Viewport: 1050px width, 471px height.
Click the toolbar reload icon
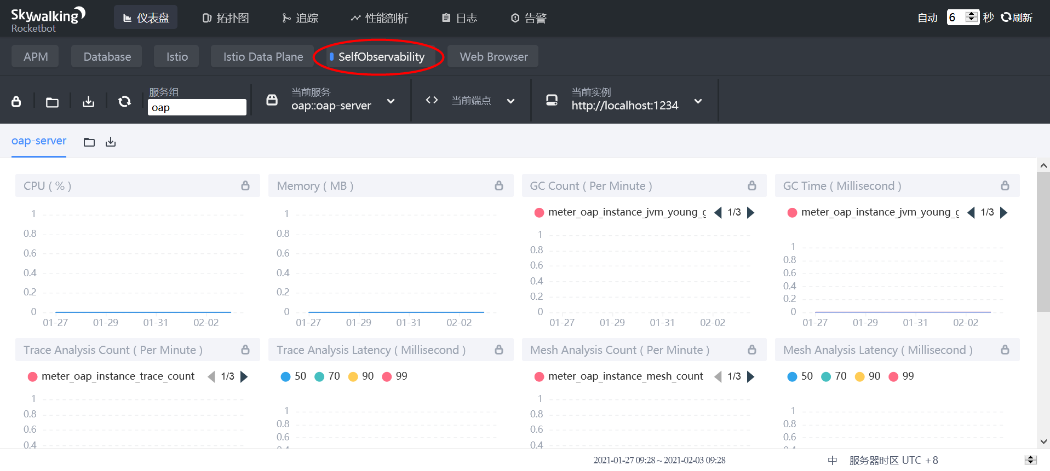point(124,101)
